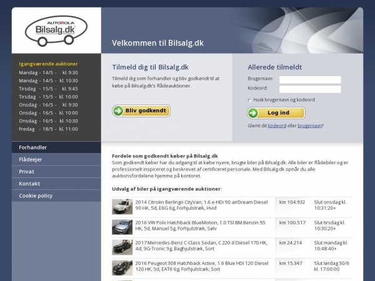Screen dimensions: 375x281
Task: Click Slut onsdag kl. 10:31:20+ end time
Action: pyautogui.click(x=330, y=205)
